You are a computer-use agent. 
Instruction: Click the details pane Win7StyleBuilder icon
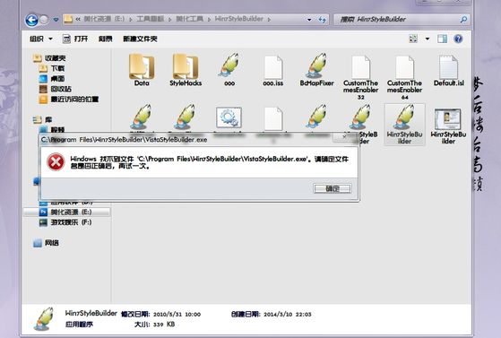click(x=44, y=319)
